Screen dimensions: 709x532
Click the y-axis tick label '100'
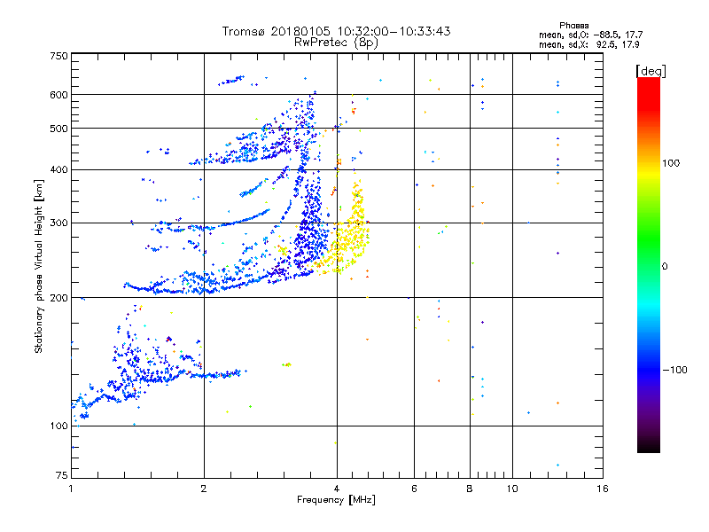point(59,426)
